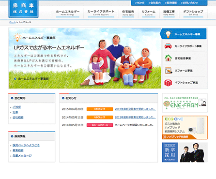Click the pink ニュースリリース tag
This screenshot has height=179, width=216.
pos(100,125)
